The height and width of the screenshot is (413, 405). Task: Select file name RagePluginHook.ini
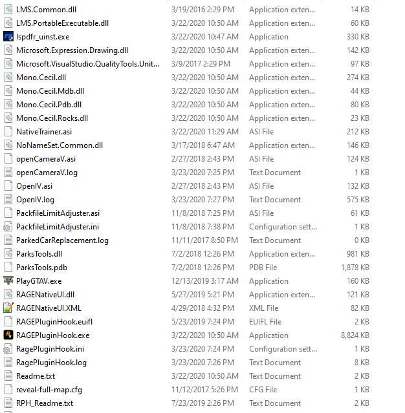[50, 349]
